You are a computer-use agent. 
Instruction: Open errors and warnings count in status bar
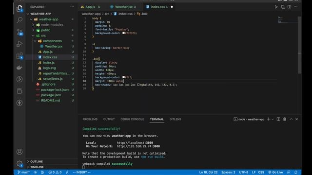[55, 172]
